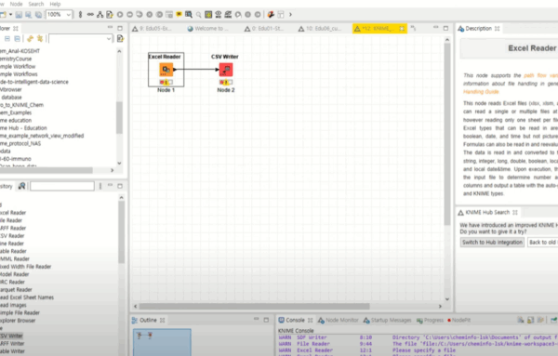
Task: Open the zoom level 100% dropdown
Action: [60, 15]
